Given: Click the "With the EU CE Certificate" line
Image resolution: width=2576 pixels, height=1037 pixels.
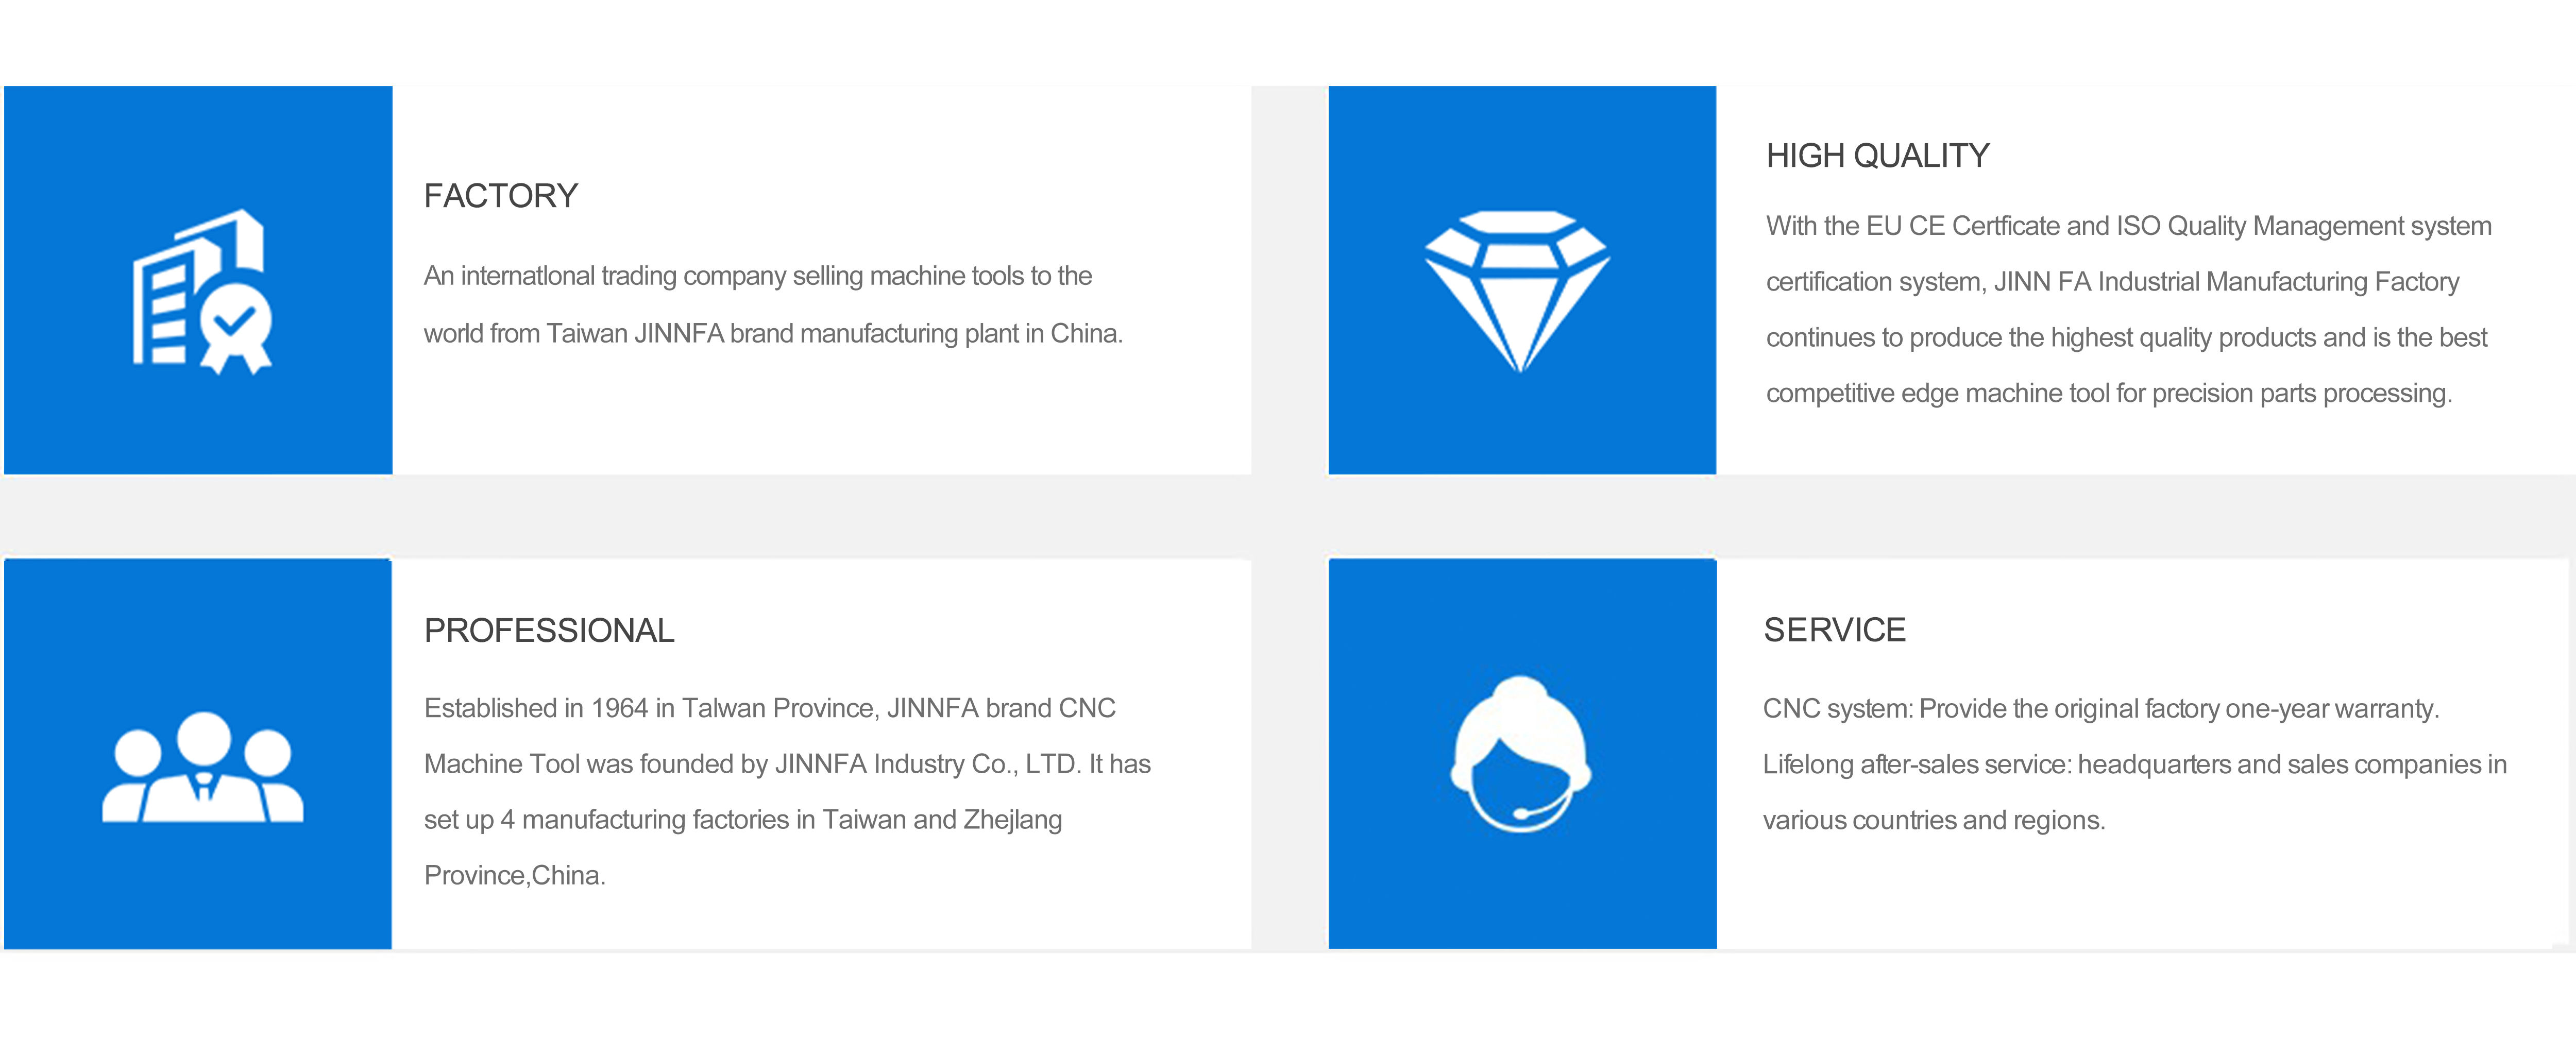Looking at the screenshot, I should (2128, 226).
